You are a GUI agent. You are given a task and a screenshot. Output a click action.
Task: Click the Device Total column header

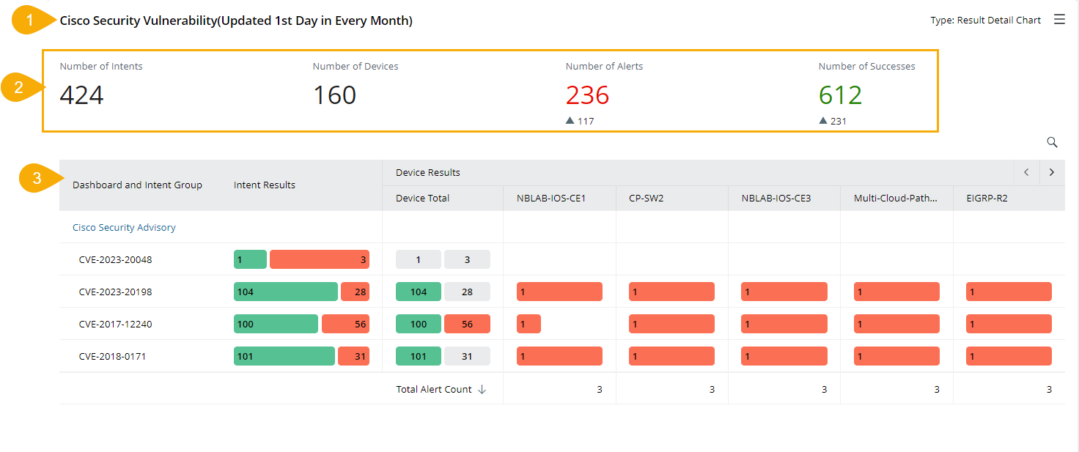423,198
